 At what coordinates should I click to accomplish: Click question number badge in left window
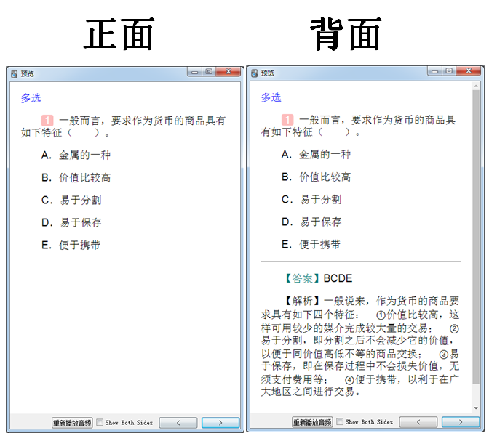point(47,121)
